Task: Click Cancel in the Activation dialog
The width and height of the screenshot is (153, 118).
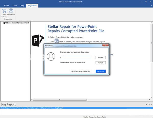Action: (x=101, y=63)
